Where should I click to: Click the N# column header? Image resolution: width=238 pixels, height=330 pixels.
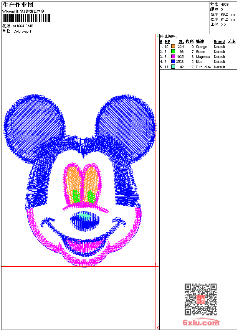167,41
